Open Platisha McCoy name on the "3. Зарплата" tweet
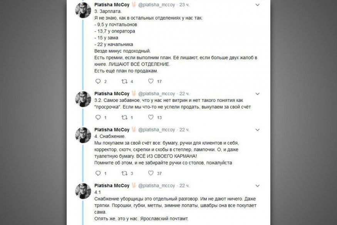The width and height of the screenshot is (337, 225). coord(112,5)
